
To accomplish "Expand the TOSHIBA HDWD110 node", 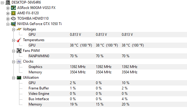I will point(8,19).
